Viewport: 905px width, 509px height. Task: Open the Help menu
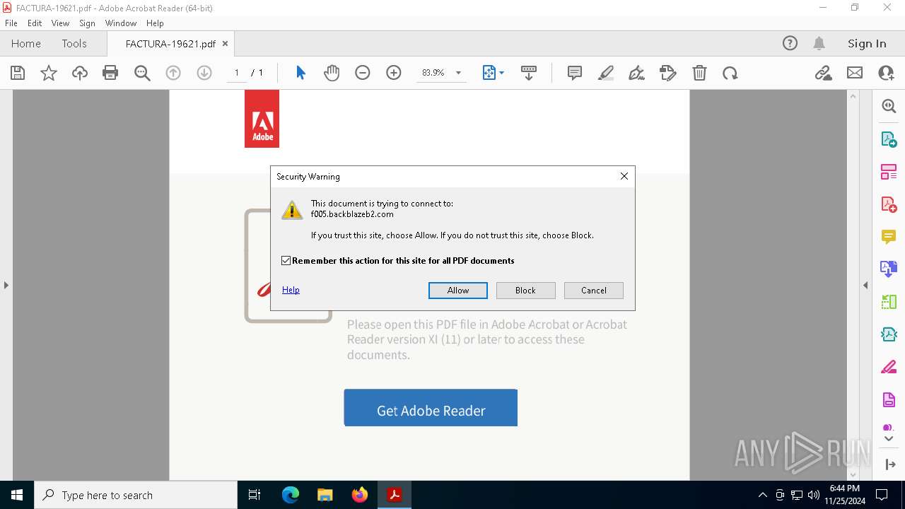[155, 23]
